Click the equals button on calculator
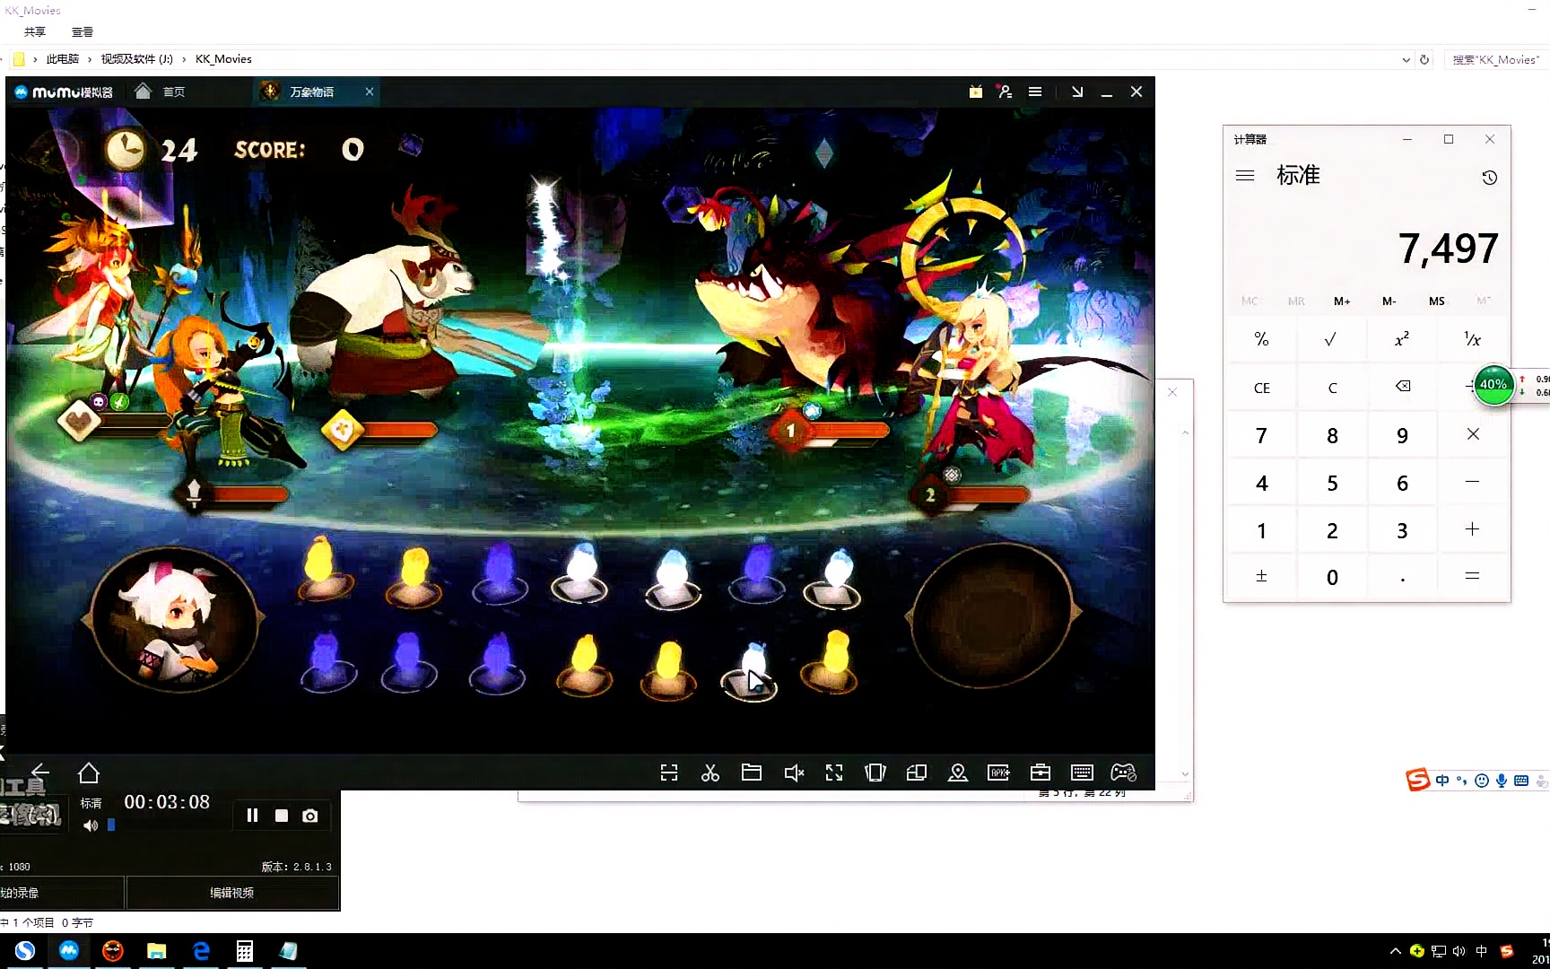The height and width of the screenshot is (969, 1550). tap(1472, 576)
